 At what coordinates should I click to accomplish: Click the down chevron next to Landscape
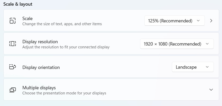(207, 67)
